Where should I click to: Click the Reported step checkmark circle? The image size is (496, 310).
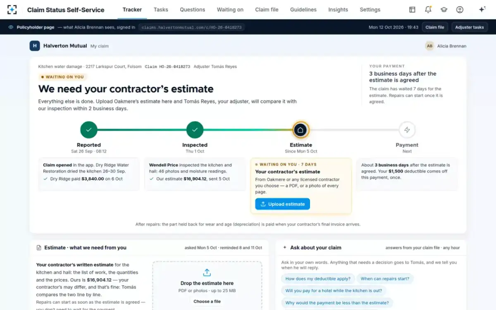pos(89,130)
